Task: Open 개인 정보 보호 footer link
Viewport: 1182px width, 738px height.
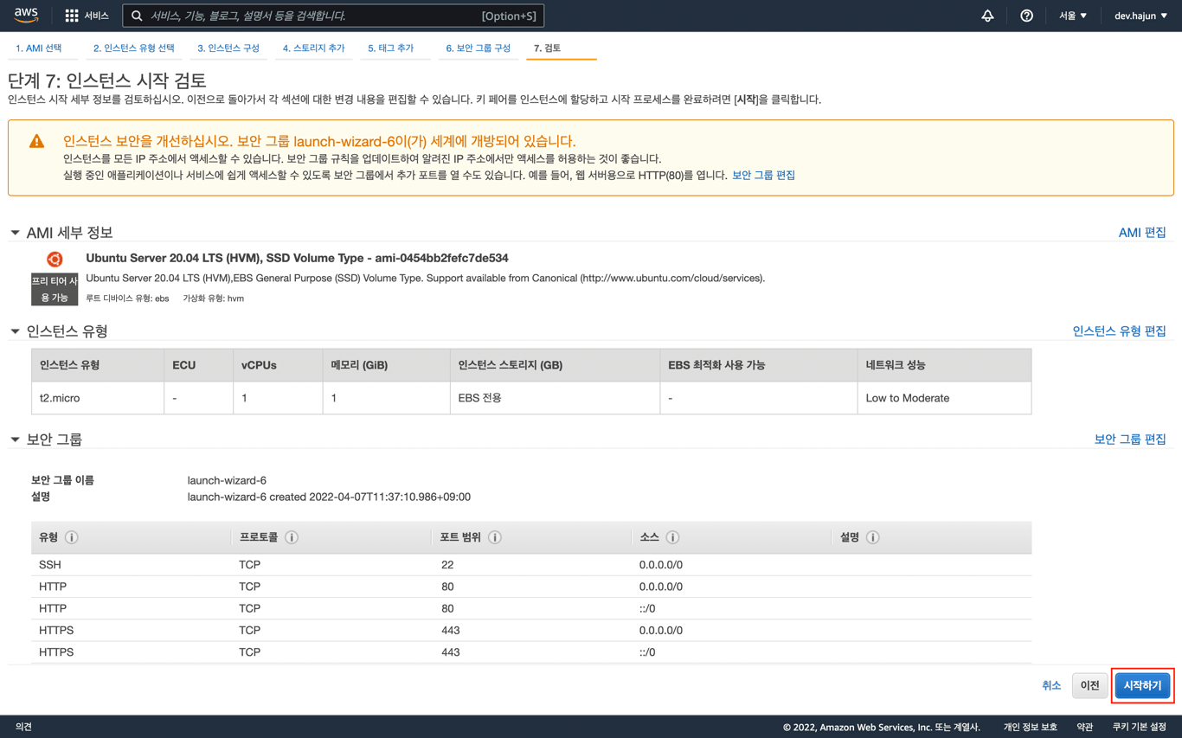Action: pyautogui.click(x=1030, y=727)
